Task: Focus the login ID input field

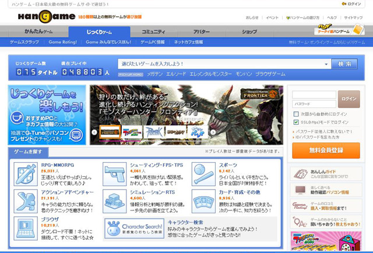Action: click(314, 94)
